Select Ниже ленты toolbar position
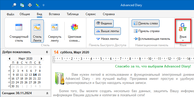 (107, 39)
